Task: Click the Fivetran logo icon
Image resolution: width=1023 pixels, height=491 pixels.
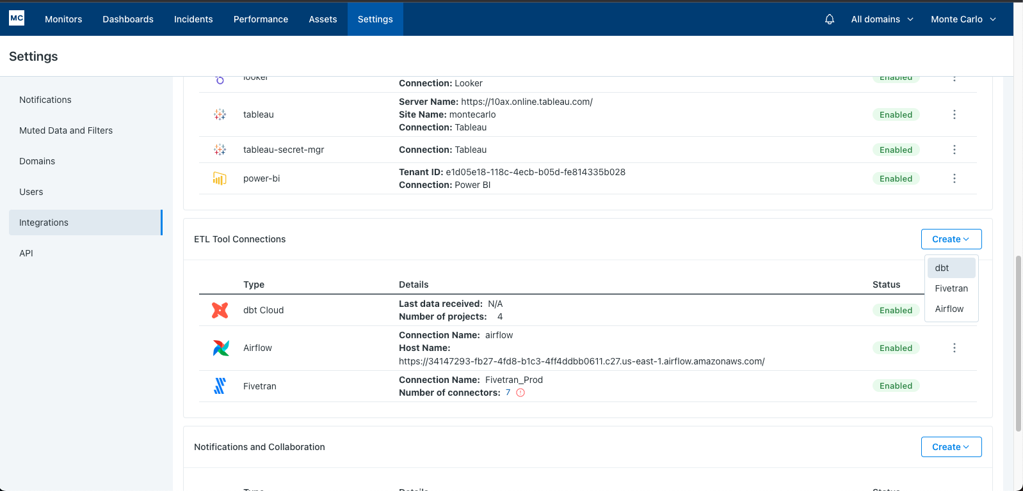Action: (x=220, y=386)
